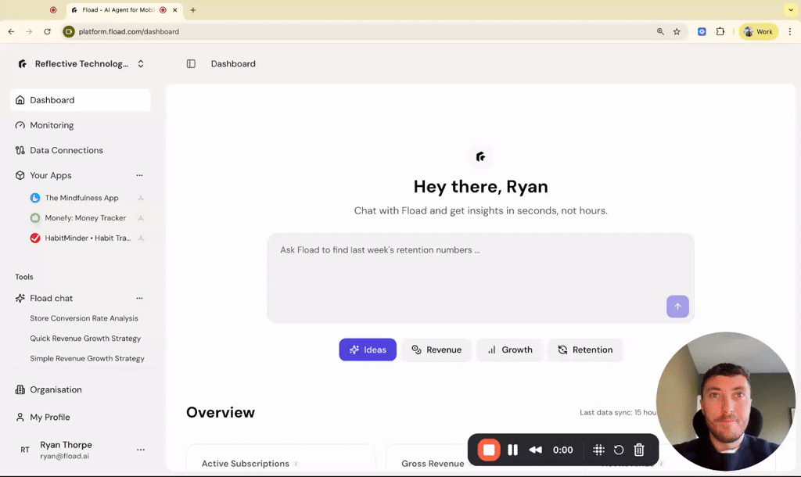
Task: Click info icon beside Active Subscriptions
Action: pos(296,464)
